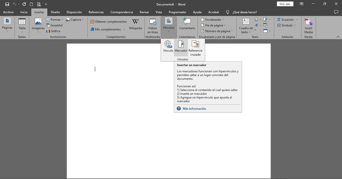
Task: Insert Vídeos en línea
Action: point(153,25)
